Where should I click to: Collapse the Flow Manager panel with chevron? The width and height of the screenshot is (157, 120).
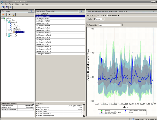[31, 11]
